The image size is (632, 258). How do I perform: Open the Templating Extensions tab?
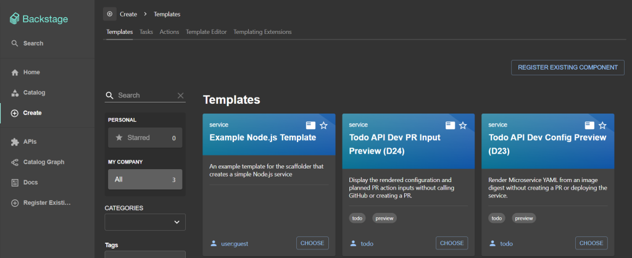click(x=262, y=31)
